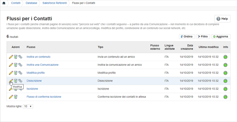Delete the Modifica profilo flow

15,73
